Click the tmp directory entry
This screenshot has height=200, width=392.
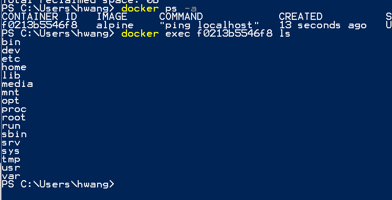11,160
